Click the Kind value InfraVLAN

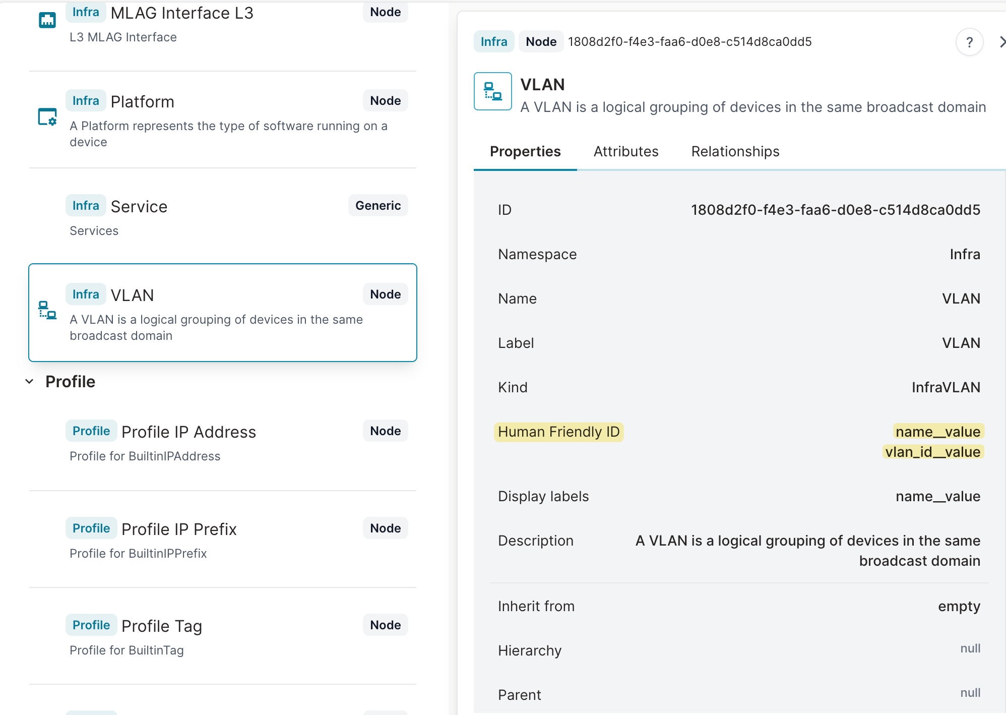click(x=946, y=387)
